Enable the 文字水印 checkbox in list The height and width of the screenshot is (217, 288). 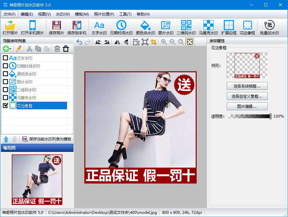click(x=5, y=58)
